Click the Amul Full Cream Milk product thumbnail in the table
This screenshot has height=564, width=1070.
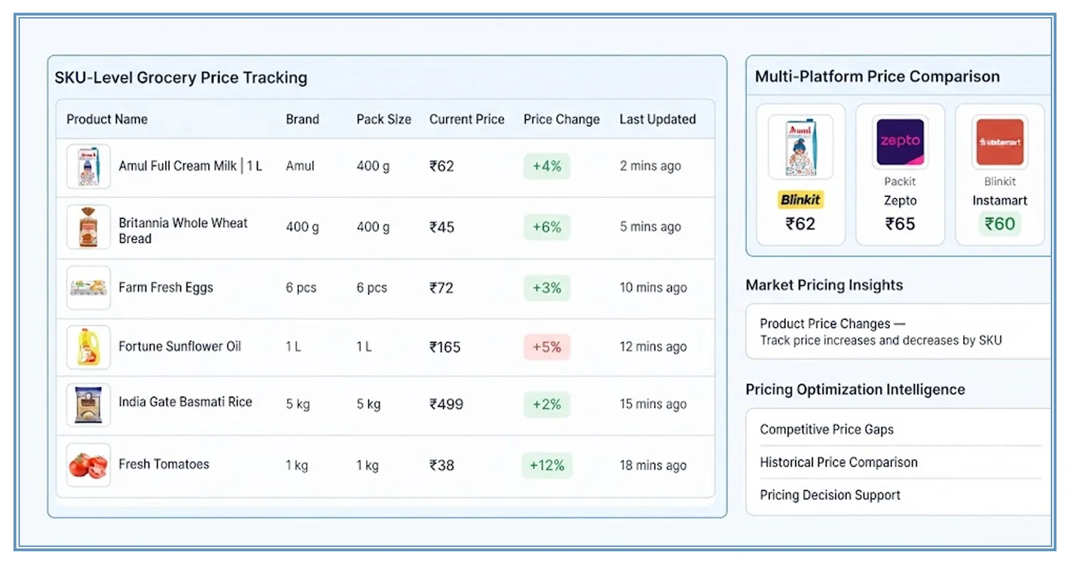coord(88,166)
